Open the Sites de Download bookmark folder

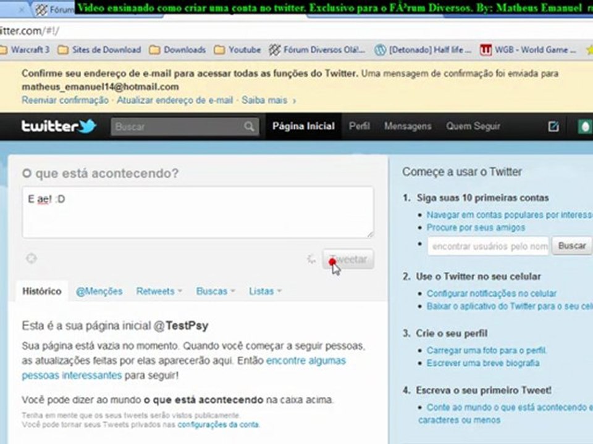(x=99, y=50)
